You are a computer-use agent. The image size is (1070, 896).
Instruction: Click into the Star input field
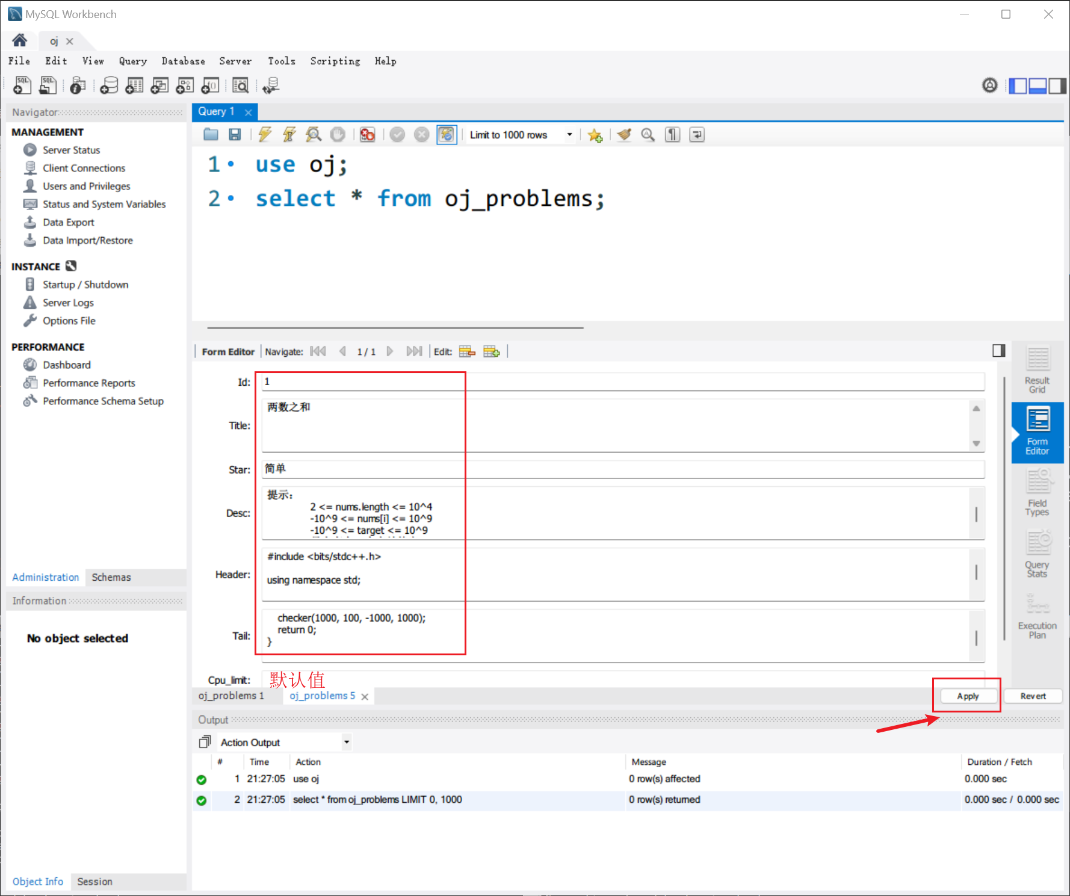point(623,469)
